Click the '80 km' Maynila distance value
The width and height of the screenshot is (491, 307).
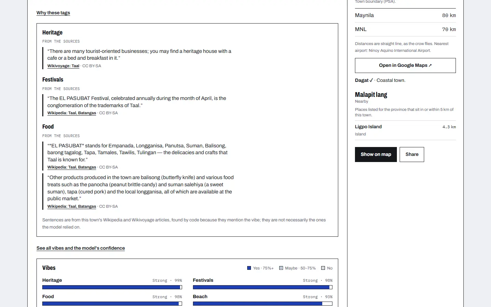449,15
